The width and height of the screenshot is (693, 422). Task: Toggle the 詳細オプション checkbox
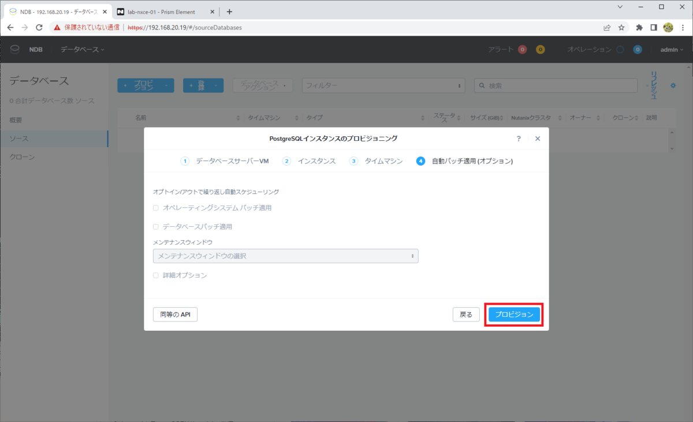point(156,275)
